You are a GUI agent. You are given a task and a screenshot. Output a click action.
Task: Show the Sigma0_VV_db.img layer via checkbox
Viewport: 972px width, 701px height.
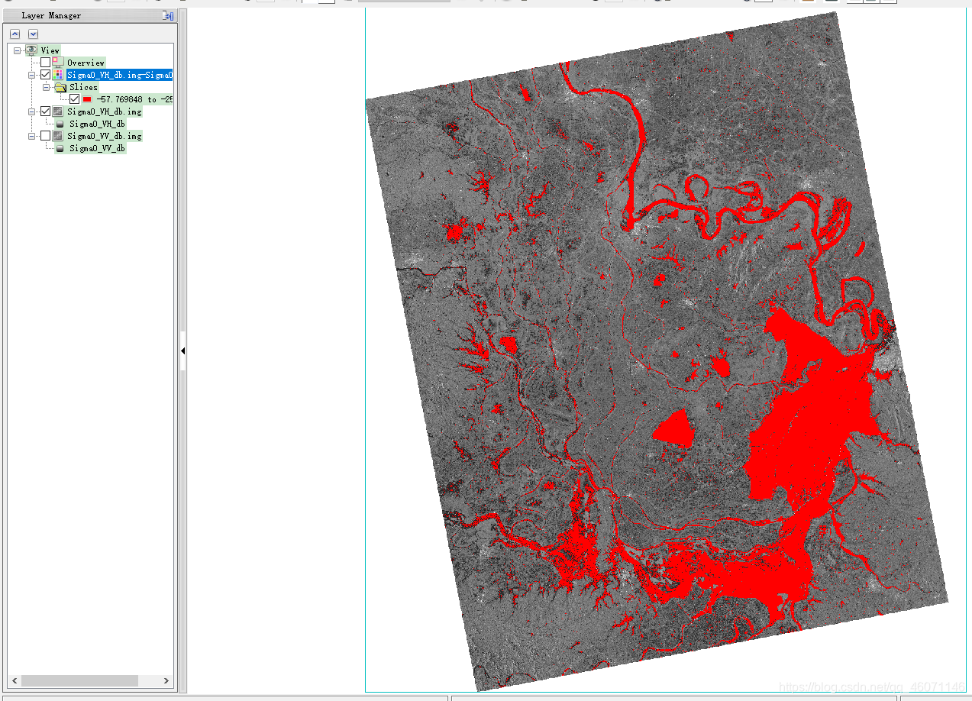click(45, 136)
